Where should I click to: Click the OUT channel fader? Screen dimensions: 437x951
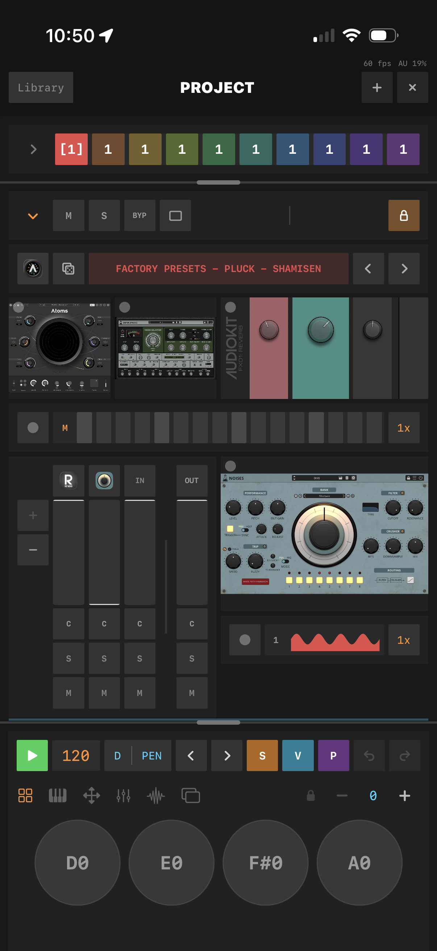pos(192,552)
